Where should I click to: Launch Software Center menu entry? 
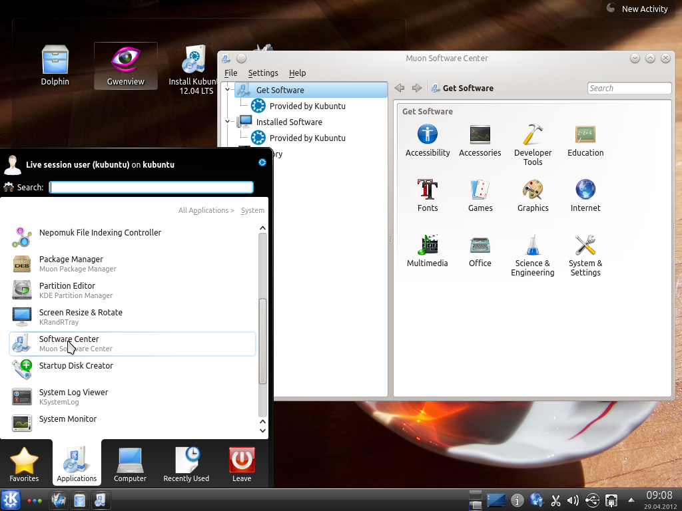[x=133, y=344]
